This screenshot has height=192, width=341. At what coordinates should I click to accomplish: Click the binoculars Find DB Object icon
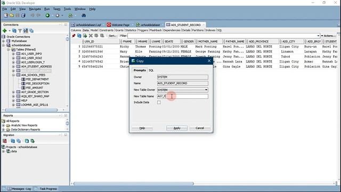click(84, 15)
